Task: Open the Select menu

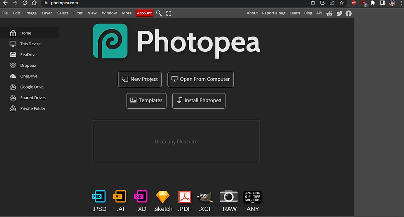Action: pos(63,13)
